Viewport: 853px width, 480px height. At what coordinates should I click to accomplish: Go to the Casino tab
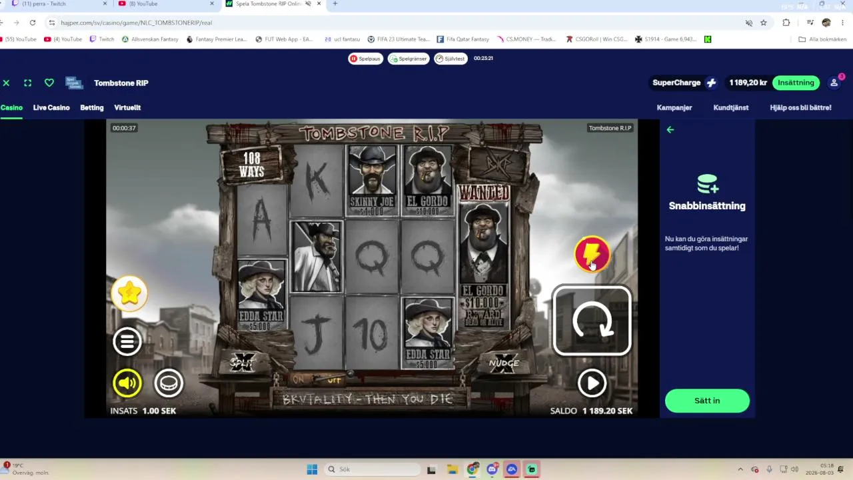tap(11, 107)
